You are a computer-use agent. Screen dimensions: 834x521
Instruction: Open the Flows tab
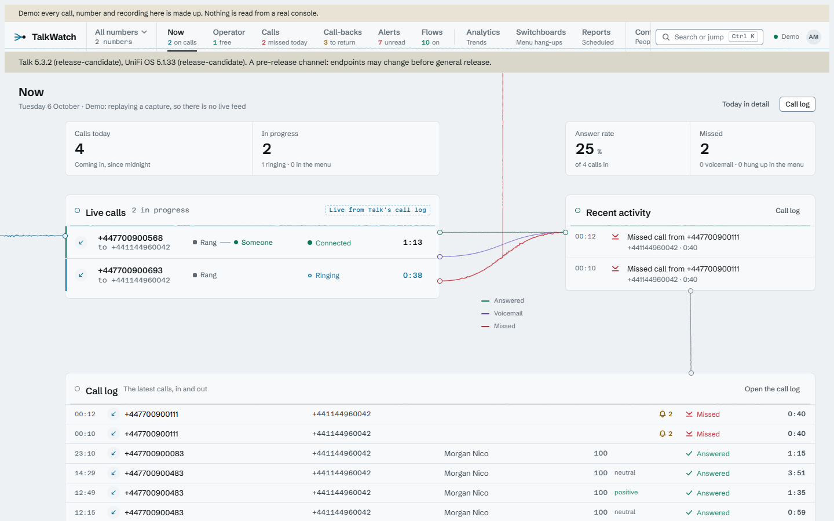tap(432, 37)
